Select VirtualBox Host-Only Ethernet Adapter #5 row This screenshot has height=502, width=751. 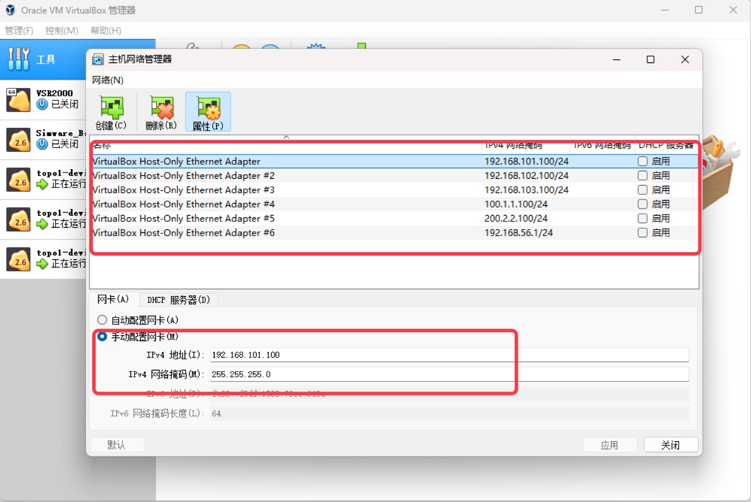pyautogui.click(x=394, y=219)
